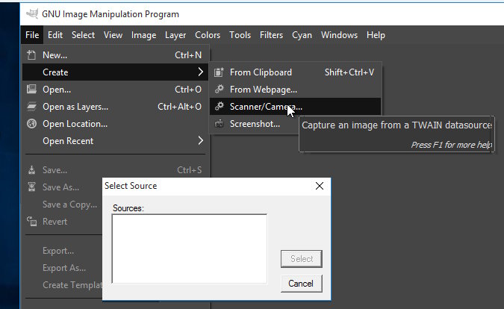The image size is (504, 309).
Task: Open the File menu
Action: tap(32, 34)
